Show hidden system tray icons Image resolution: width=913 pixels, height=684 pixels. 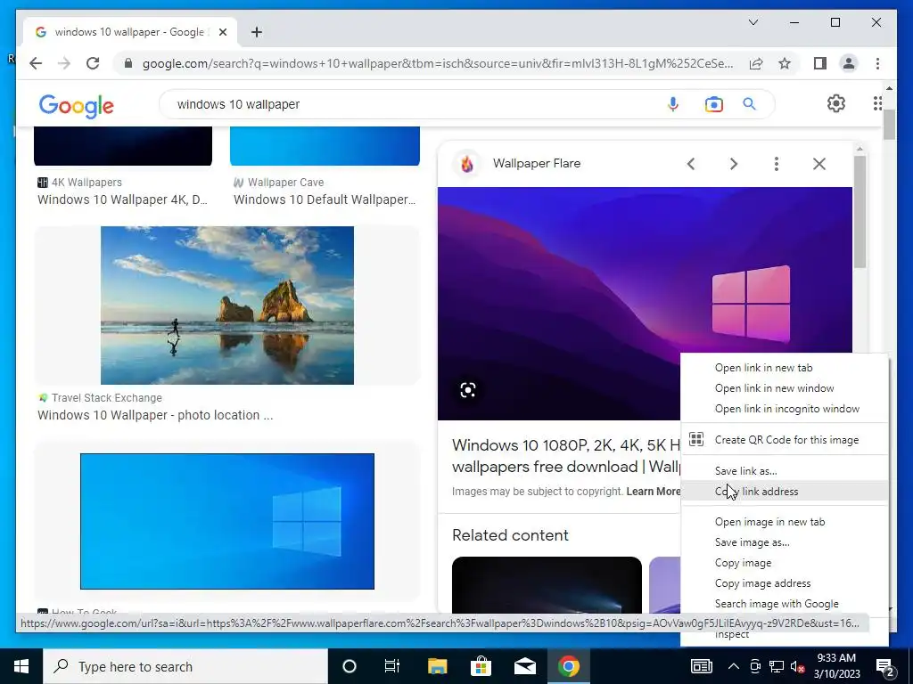click(x=734, y=666)
